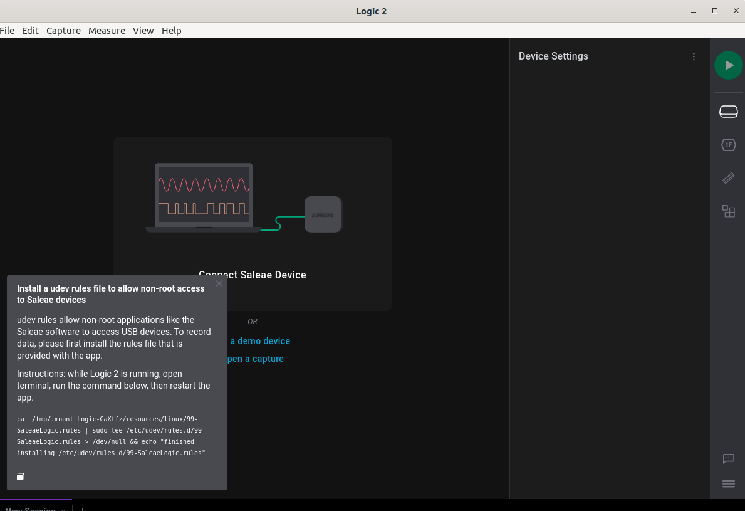This screenshot has width=745, height=511.
Task: Open Device Settings three-dot options menu
Action: click(x=694, y=56)
